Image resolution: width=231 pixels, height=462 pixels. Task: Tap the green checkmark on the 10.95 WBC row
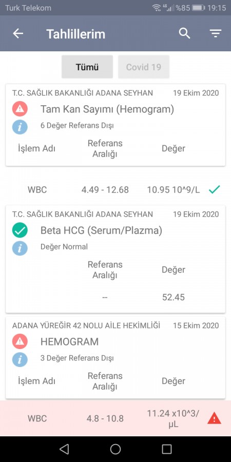point(214,189)
